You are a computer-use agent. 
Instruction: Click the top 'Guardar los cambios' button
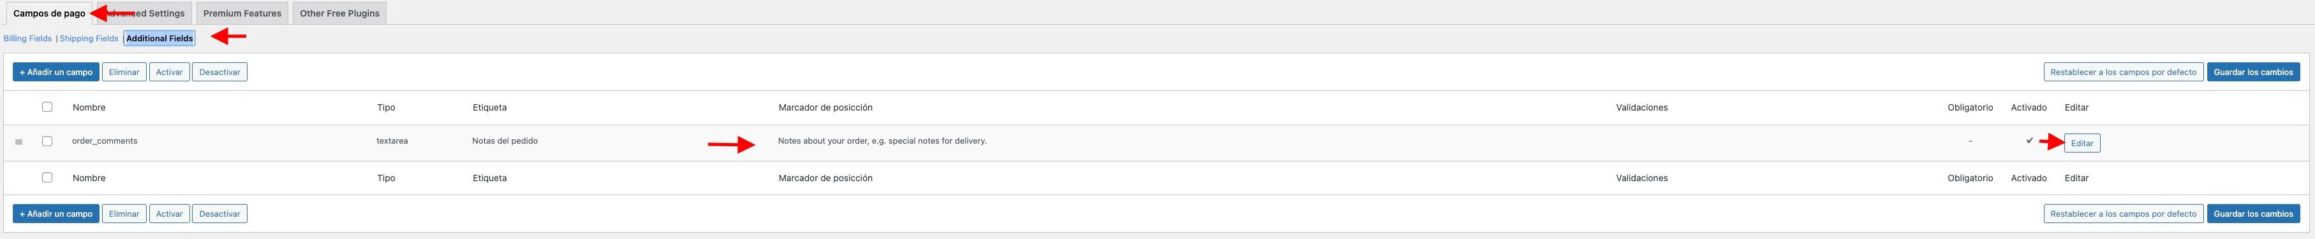[x=2253, y=72]
